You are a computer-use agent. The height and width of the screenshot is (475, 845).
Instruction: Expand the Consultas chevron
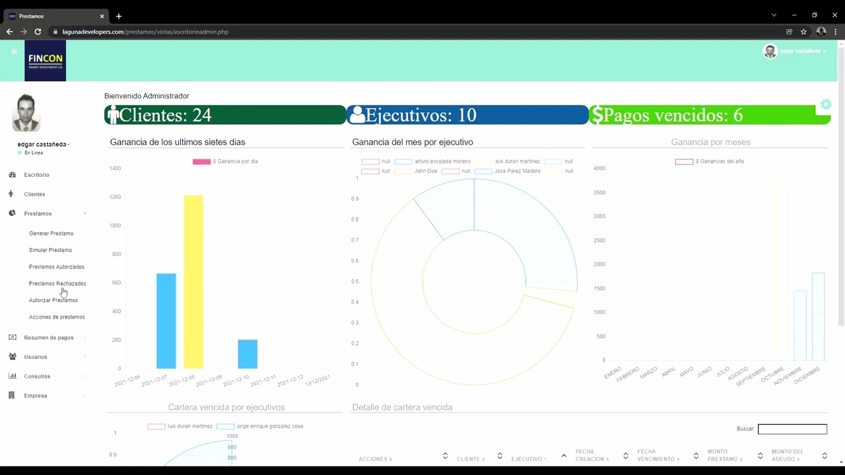click(x=84, y=376)
